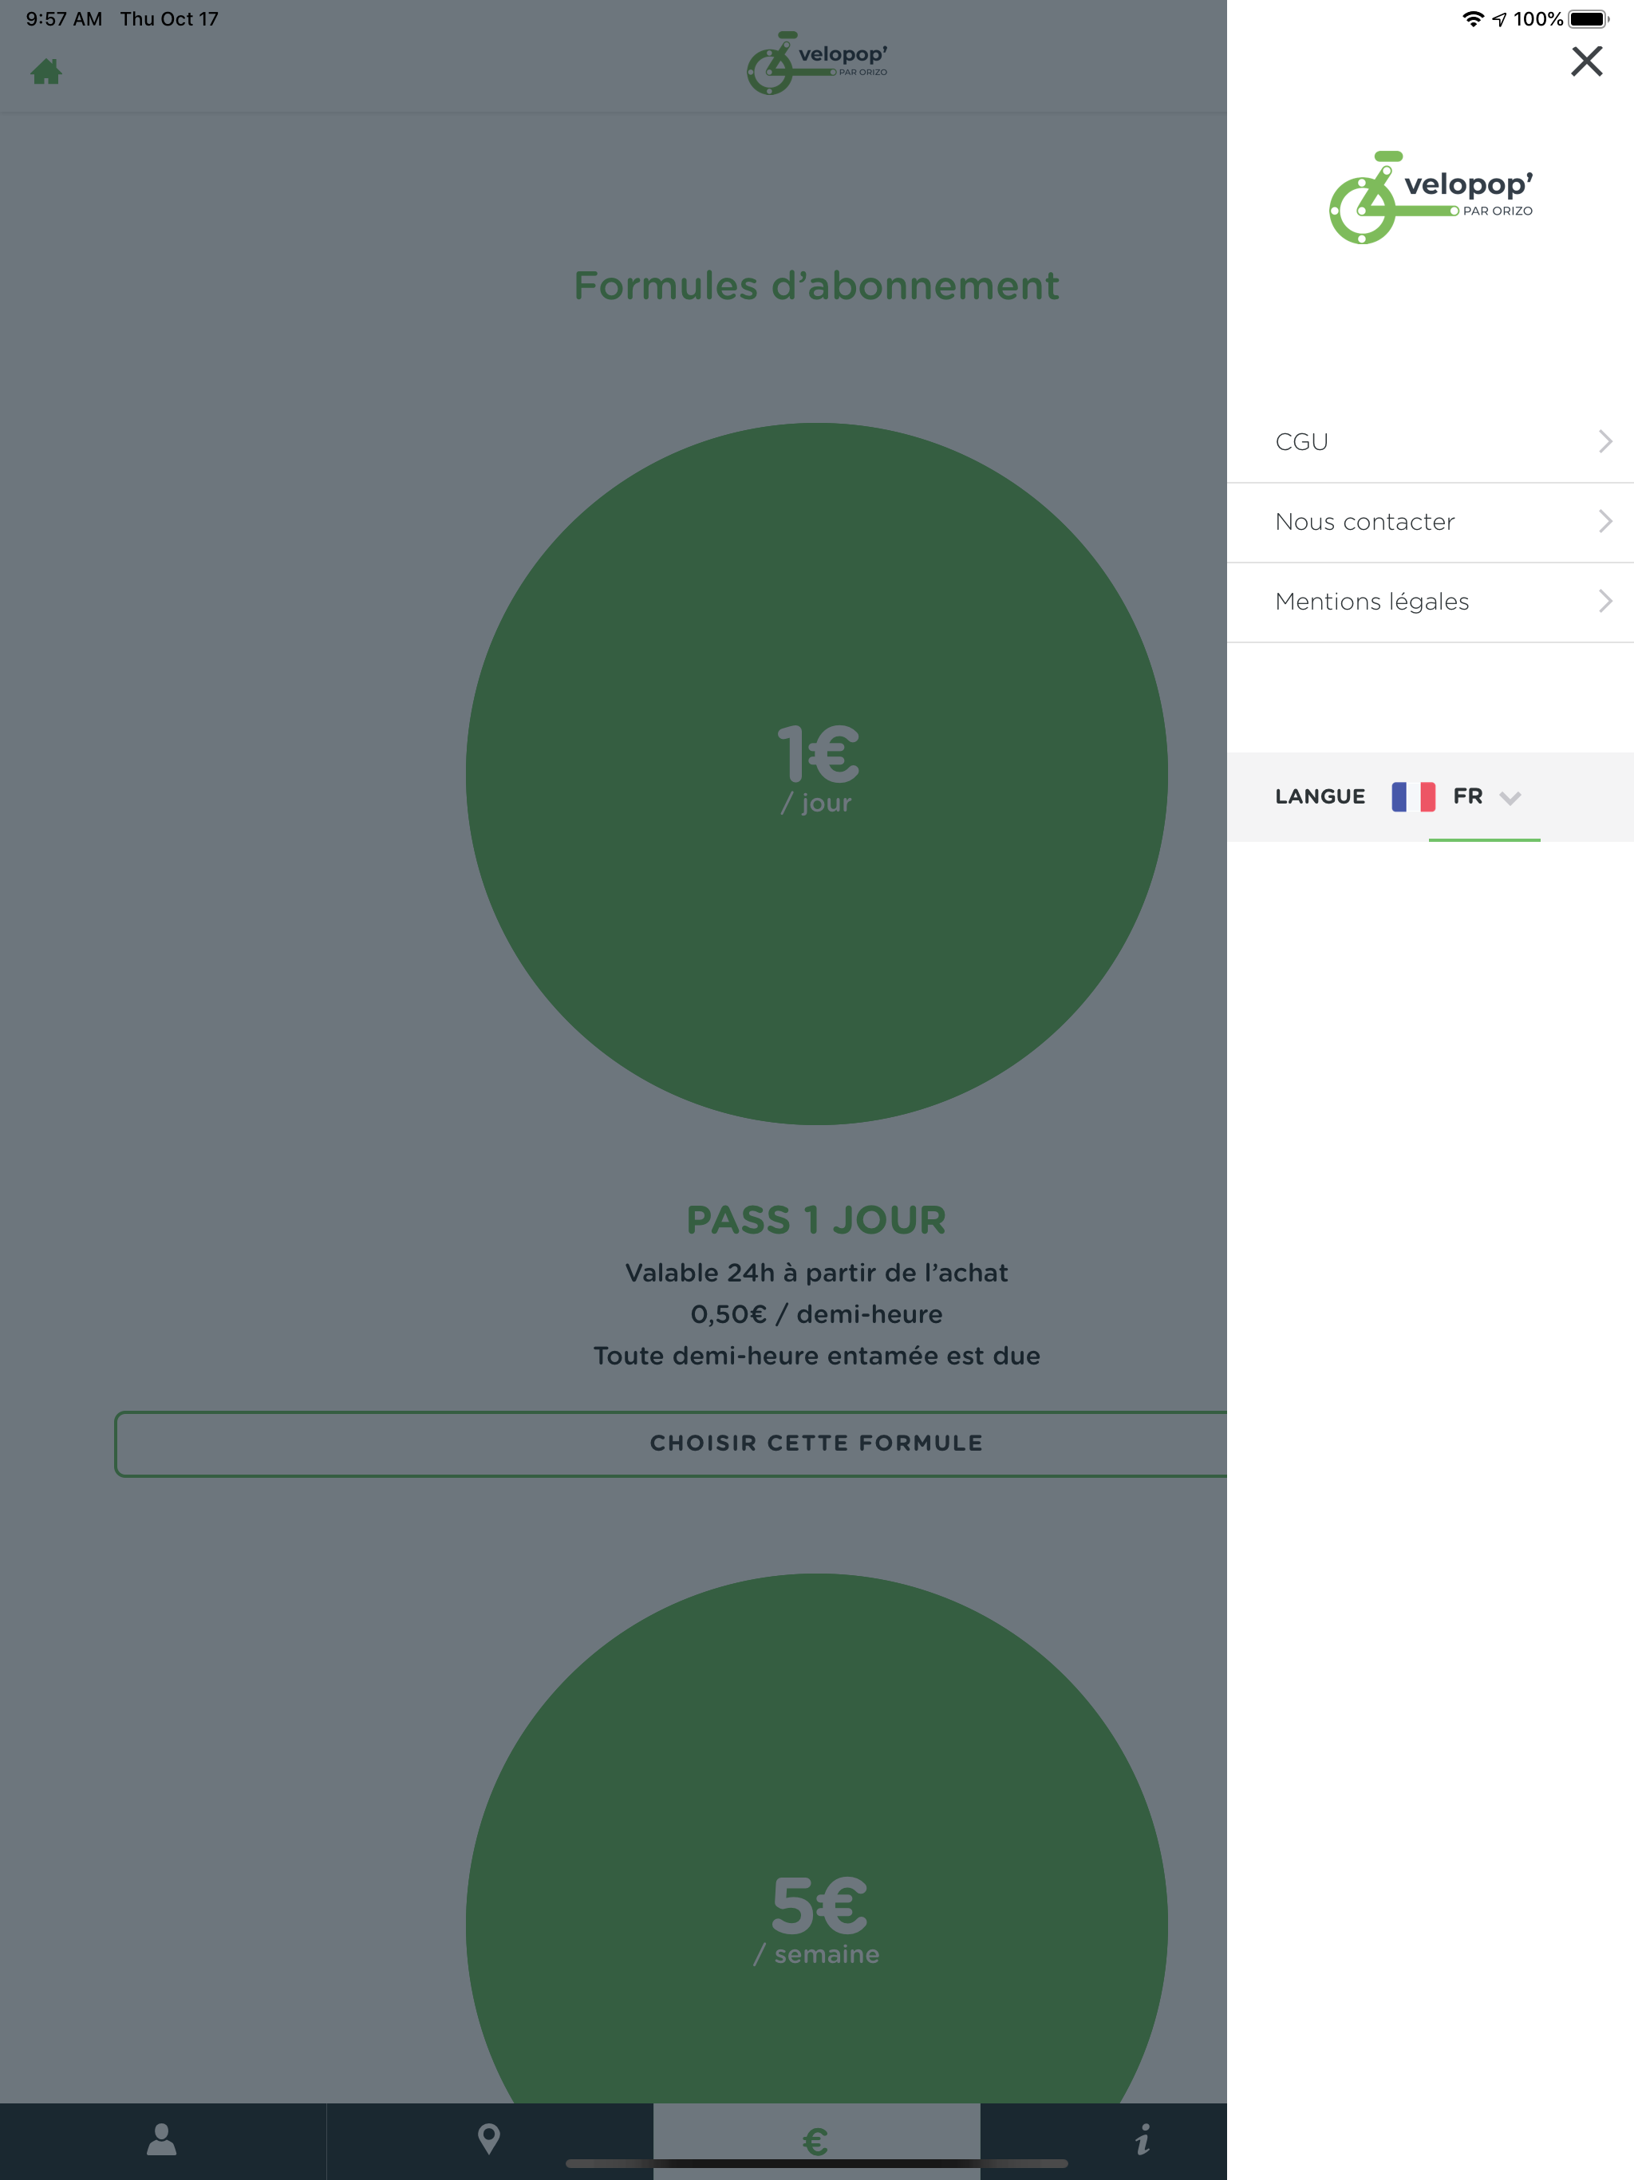Image resolution: width=1634 pixels, height=2180 pixels.
Task: Close the side menu with X
Action: coord(1585,61)
